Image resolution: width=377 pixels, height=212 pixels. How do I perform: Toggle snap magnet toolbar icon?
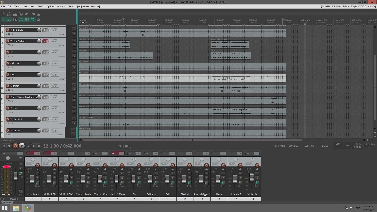pyautogui.click(x=33, y=20)
